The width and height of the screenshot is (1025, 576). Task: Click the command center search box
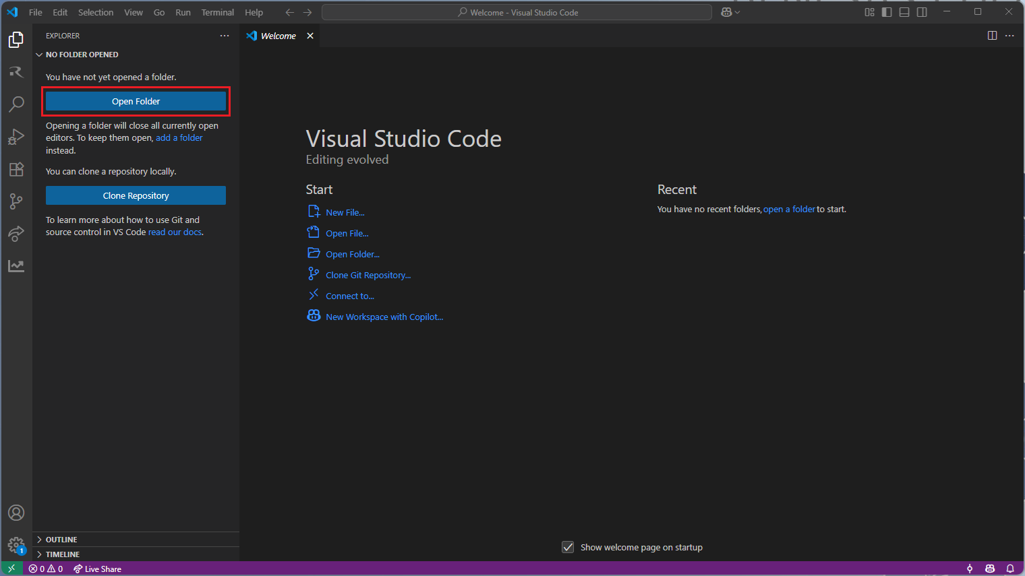pyautogui.click(x=517, y=12)
